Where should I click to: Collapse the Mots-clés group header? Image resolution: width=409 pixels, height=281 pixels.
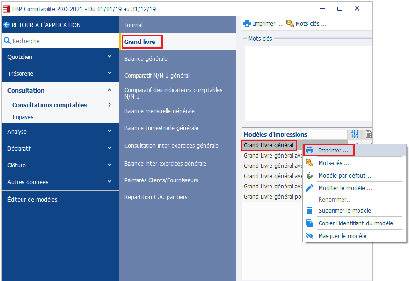tap(245, 39)
